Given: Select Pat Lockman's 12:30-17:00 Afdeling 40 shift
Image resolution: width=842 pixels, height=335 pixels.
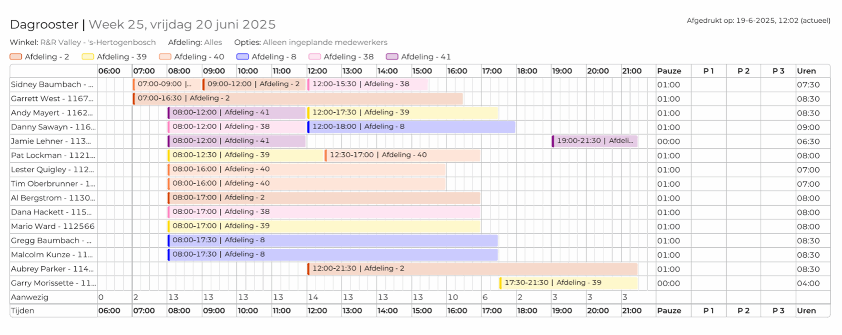Looking at the screenshot, I should pyautogui.click(x=403, y=155).
